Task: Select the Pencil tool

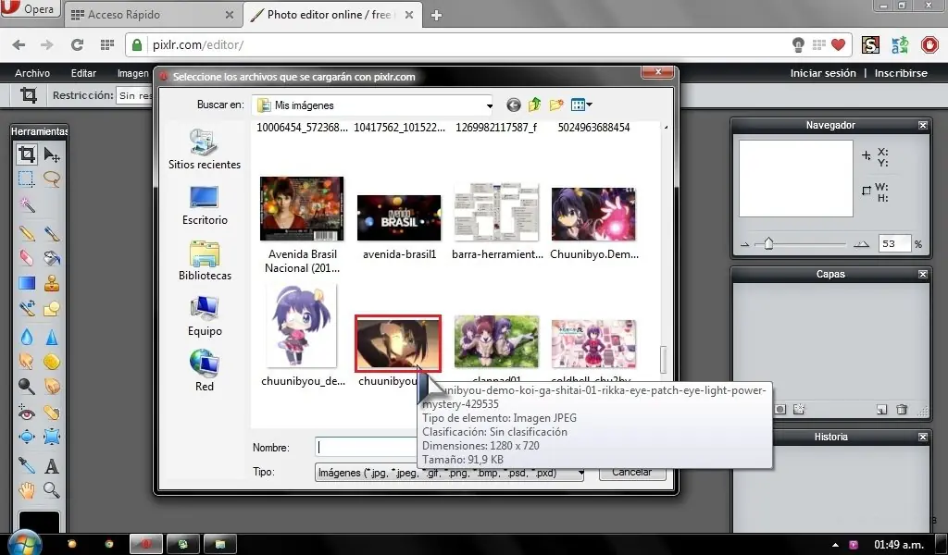Action: pyautogui.click(x=27, y=232)
